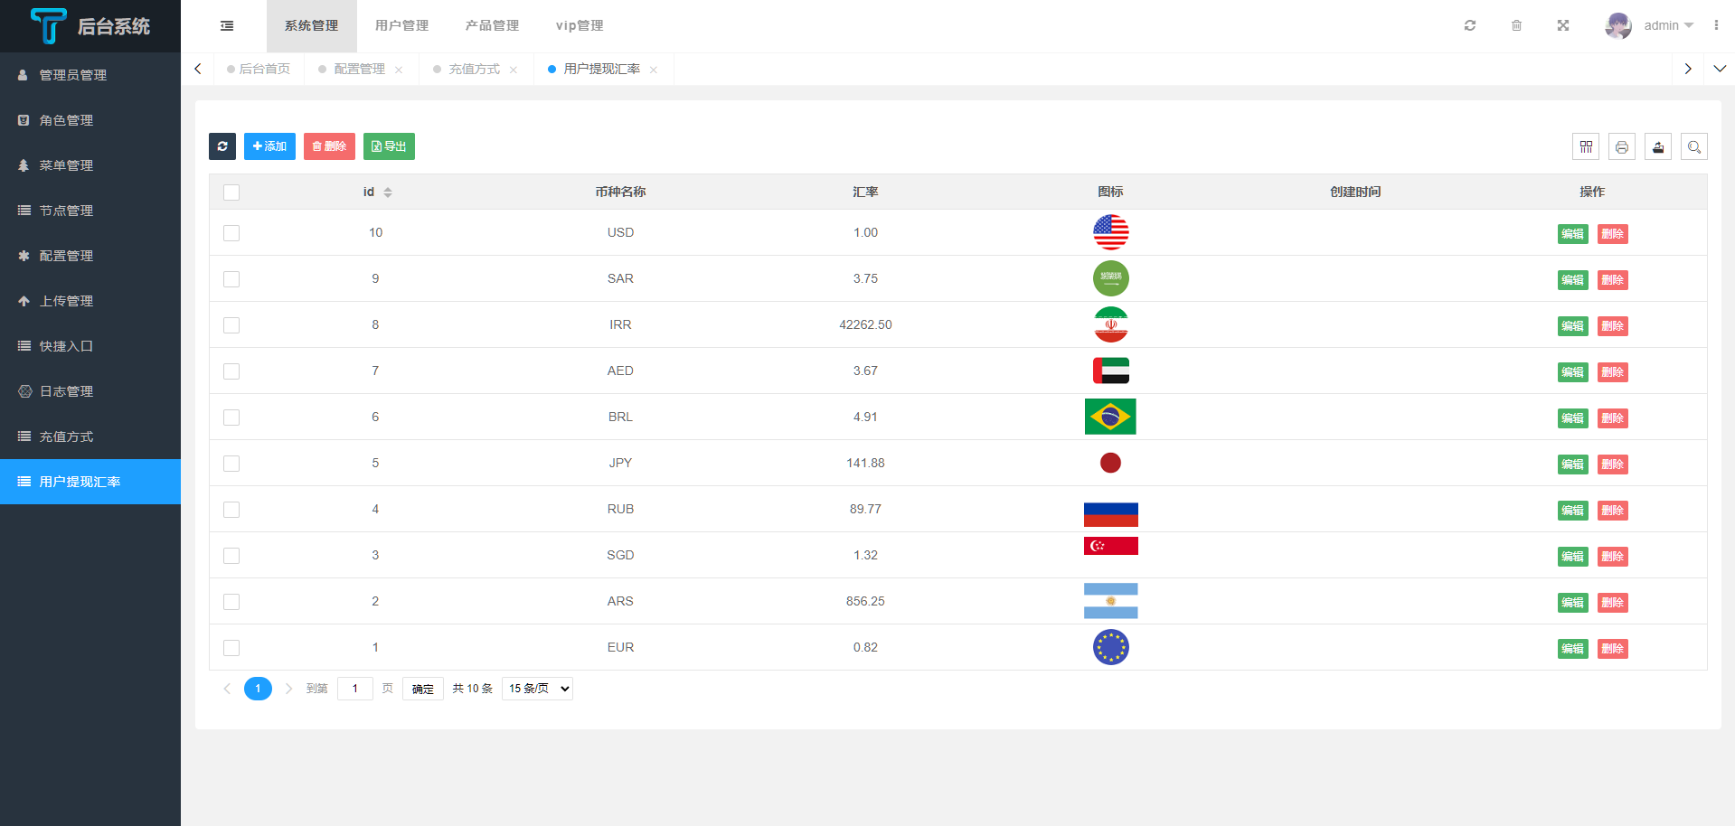
Task: Edit the EUR row
Action: tap(1573, 649)
